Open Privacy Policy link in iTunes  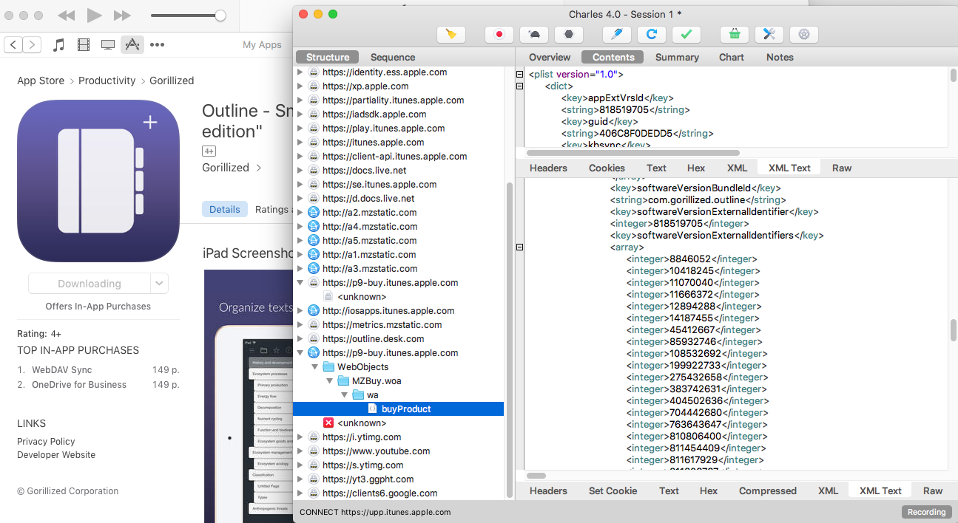pos(46,442)
